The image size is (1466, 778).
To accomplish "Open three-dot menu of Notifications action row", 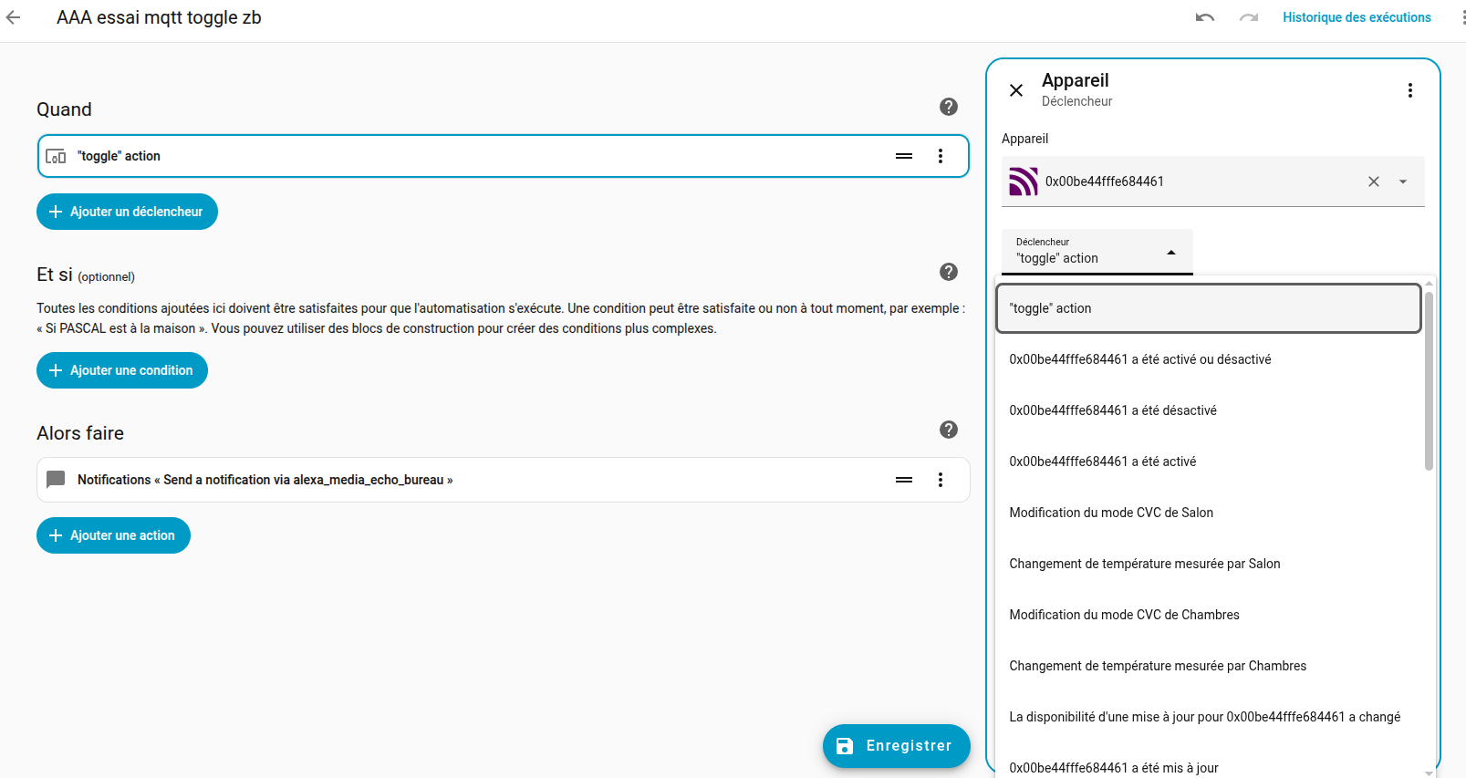I will [x=940, y=480].
